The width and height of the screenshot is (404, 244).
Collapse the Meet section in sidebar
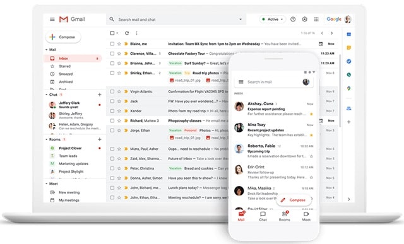pos(46,183)
